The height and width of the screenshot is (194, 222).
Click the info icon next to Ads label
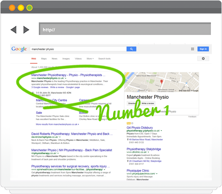[x=132, y=123]
